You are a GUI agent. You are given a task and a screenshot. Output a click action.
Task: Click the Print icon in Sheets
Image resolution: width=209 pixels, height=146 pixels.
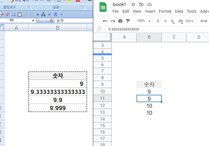[120, 21]
